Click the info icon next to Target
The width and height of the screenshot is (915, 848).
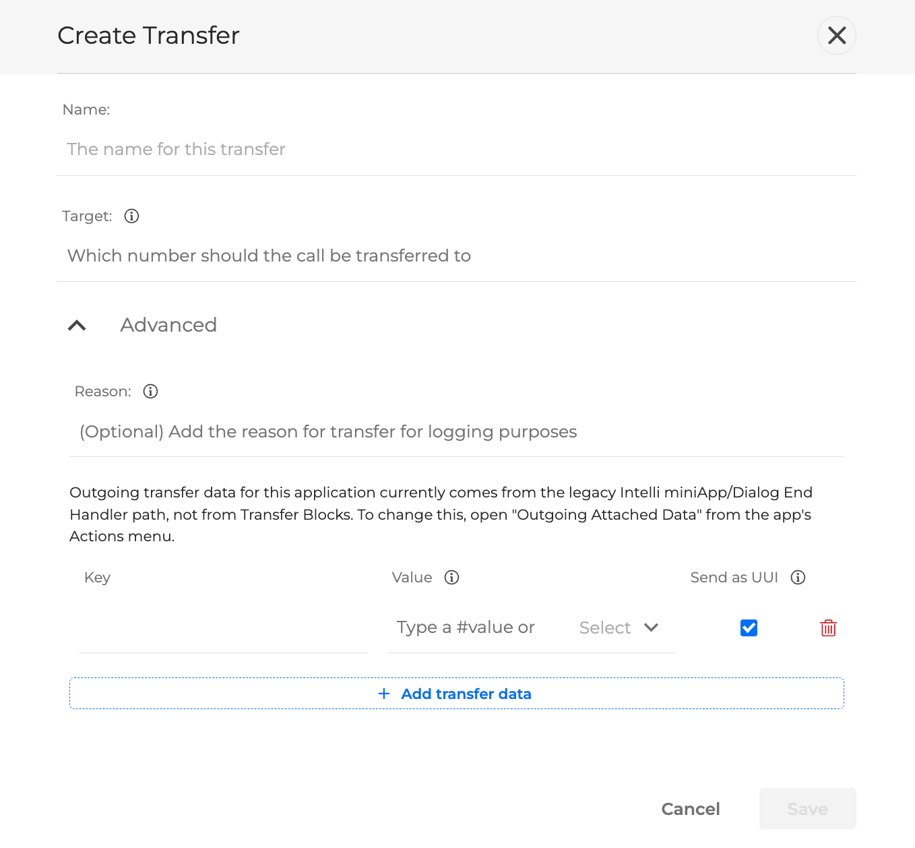pos(131,216)
